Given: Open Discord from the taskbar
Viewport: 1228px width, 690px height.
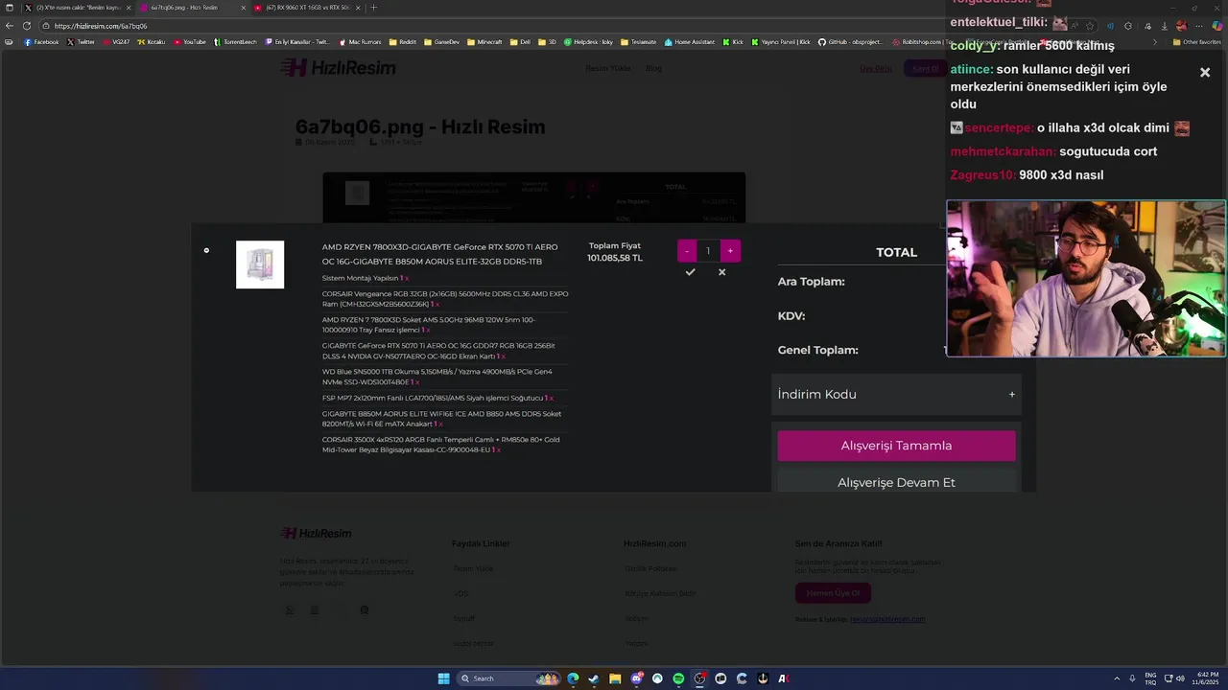Looking at the screenshot, I should pos(636,678).
